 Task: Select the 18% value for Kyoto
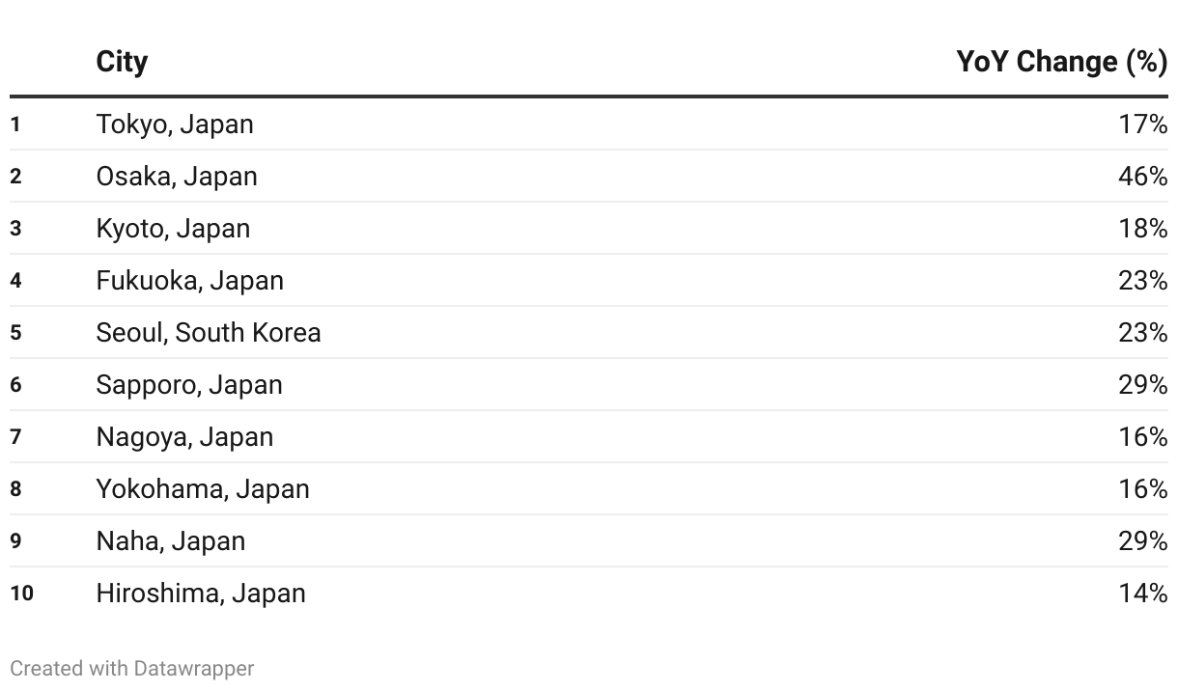pos(1143,228)
